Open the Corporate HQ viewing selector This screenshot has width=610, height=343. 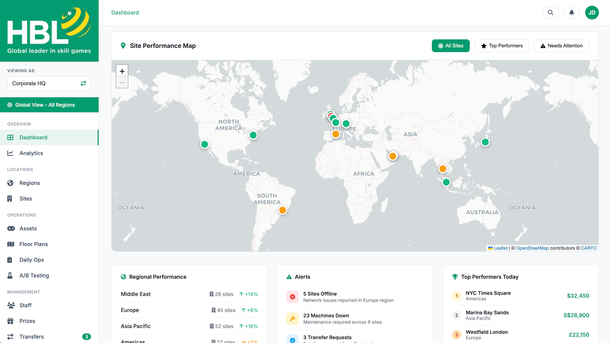[x=49, y=83]
